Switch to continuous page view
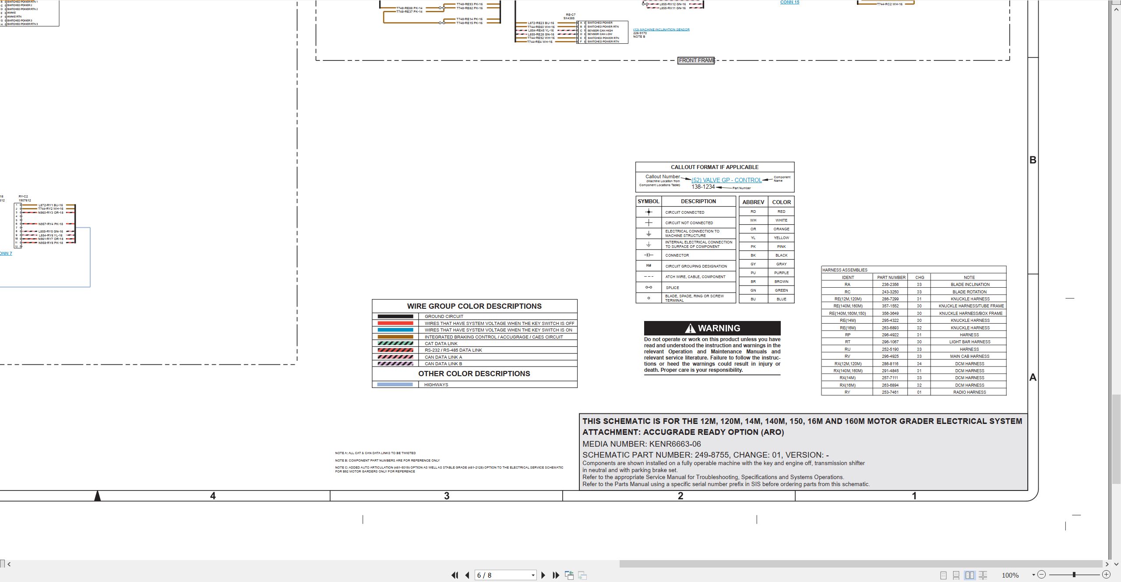 click(x=956, y=575)
